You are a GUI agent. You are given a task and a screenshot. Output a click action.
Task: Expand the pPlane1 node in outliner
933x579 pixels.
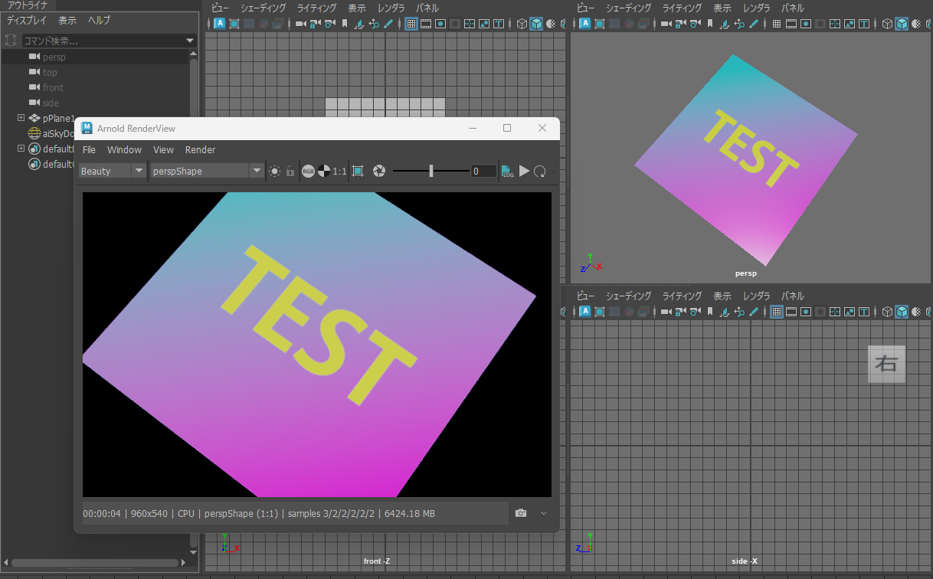pos(21,118)
